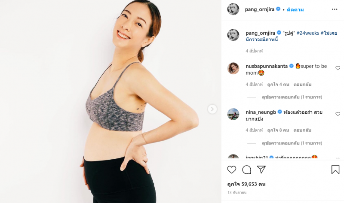Like the post with heart icon
This screenshot has width=344, height=203.
tap(231, 170)
